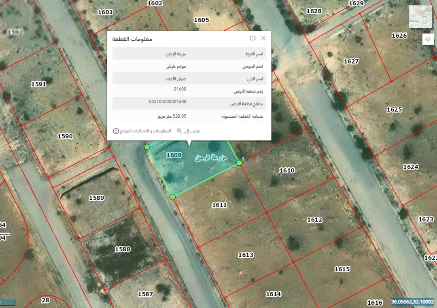Select the green vertex near parcel 1611

point(172,197)
